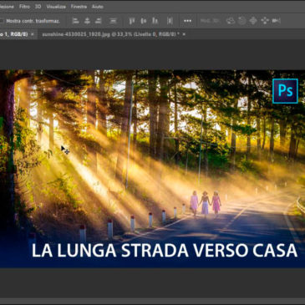
Task: Distribute layers horizontally, fourth align icon
Action: [113, 21]
